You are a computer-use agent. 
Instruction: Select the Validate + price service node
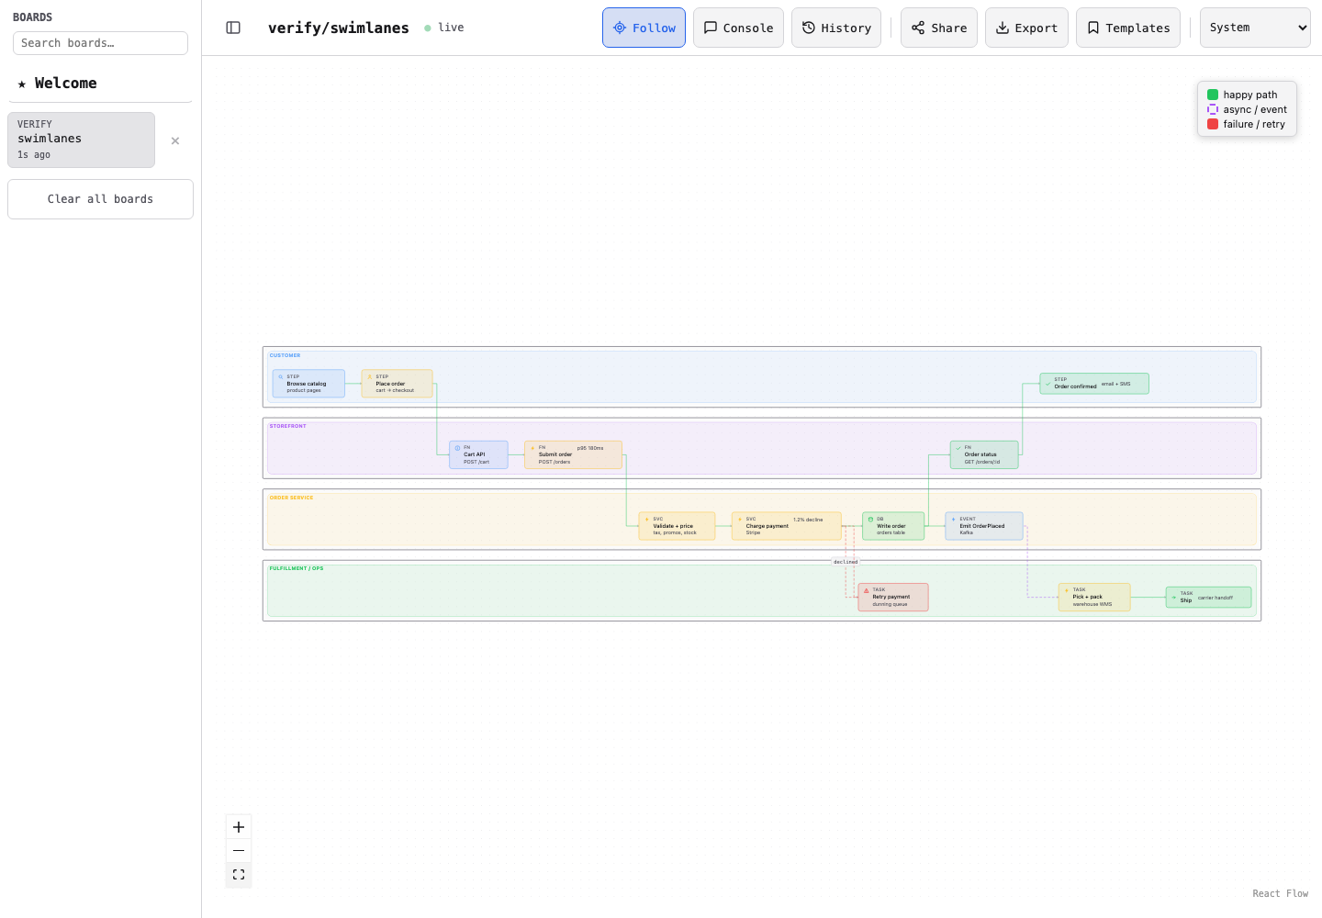pos(677,526)
